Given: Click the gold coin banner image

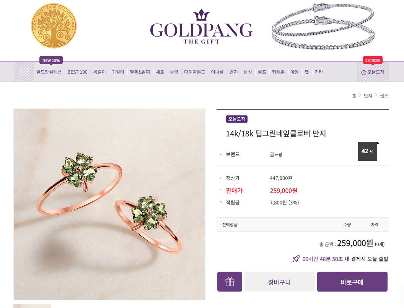Looking at the screenshot, I should [x=54, y=26].
